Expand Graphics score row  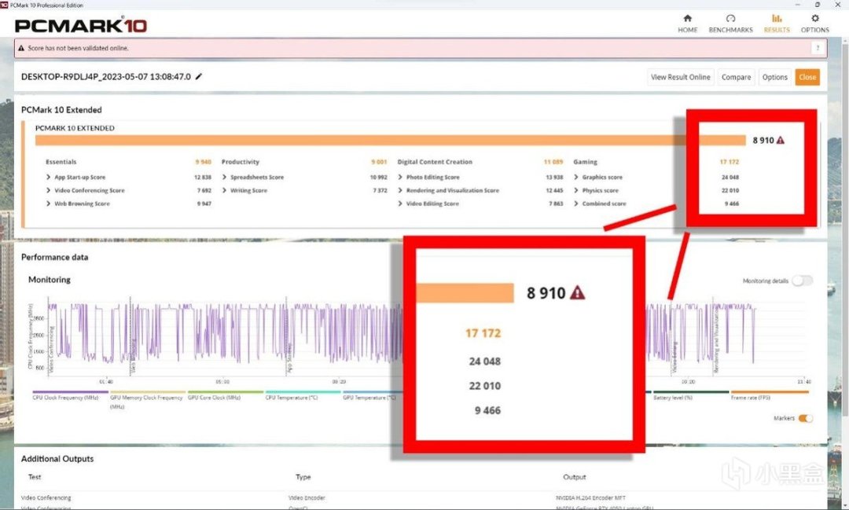tap(598, 177)
